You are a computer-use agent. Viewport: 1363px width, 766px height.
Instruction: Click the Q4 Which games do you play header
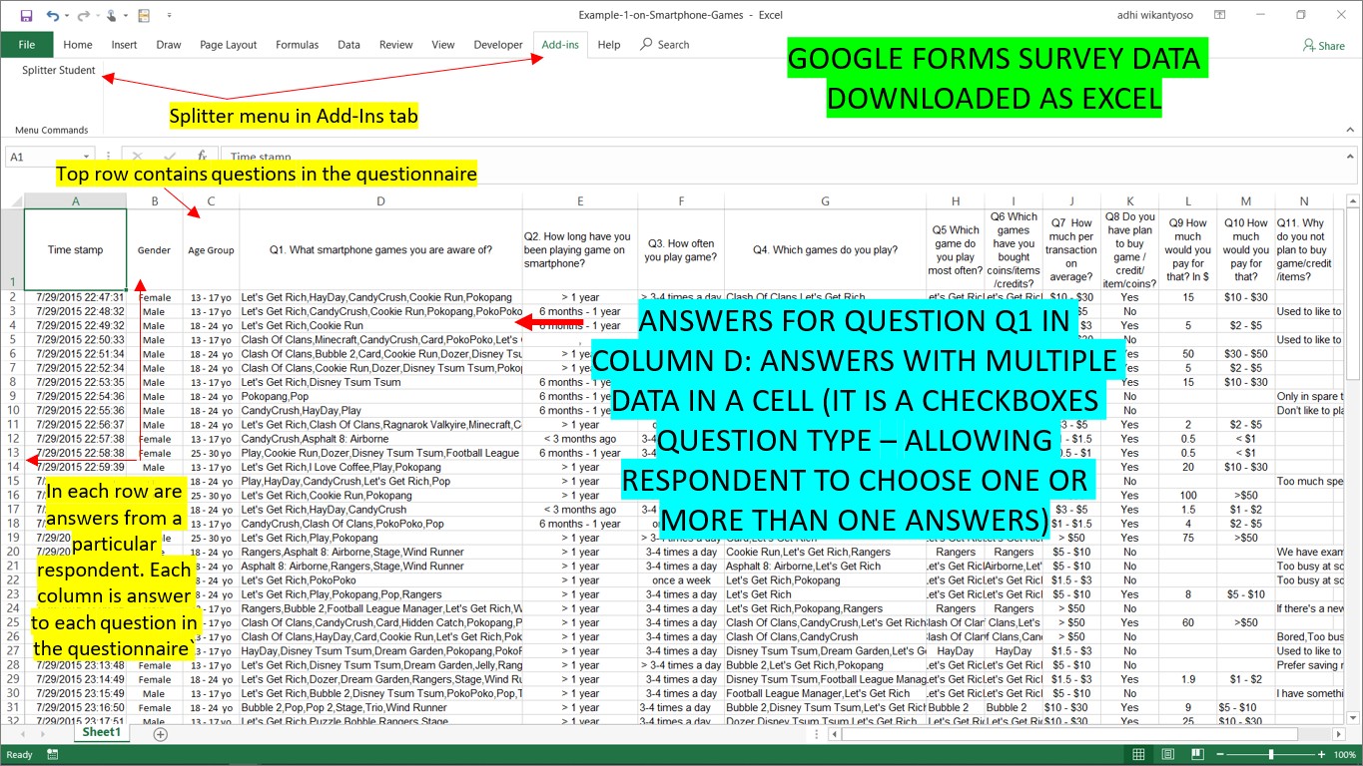825,249
